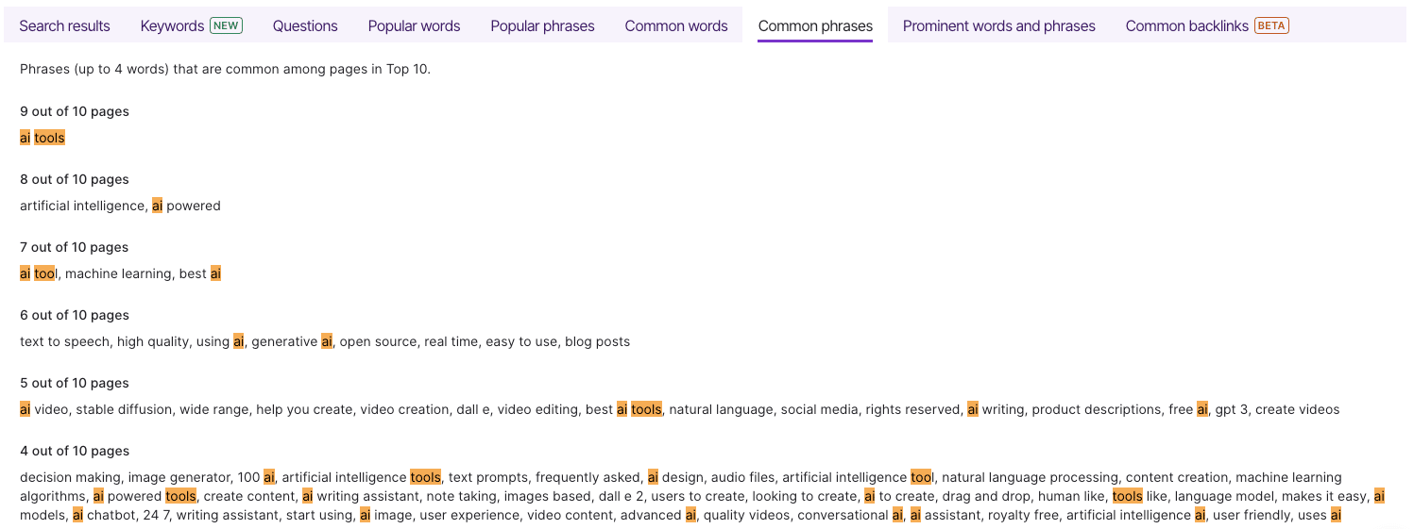The width and height of the screenshot is (1414, 529).
Task: Click the "ai tools" phrase under 9 out of 10
Action: [x=43, y=138]
